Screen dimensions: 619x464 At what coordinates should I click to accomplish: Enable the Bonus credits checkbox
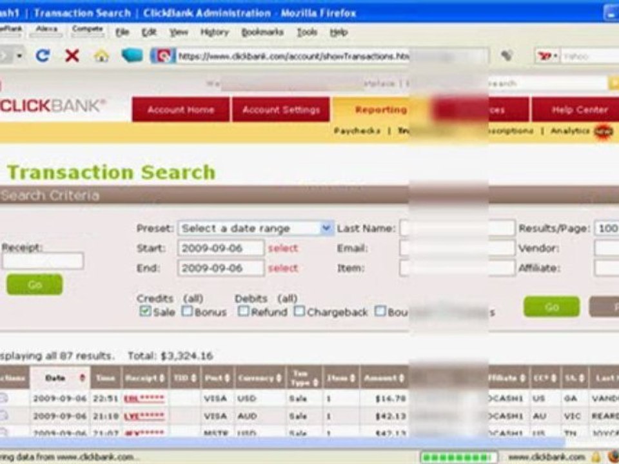pyautogui.click(x=187, y=311)
